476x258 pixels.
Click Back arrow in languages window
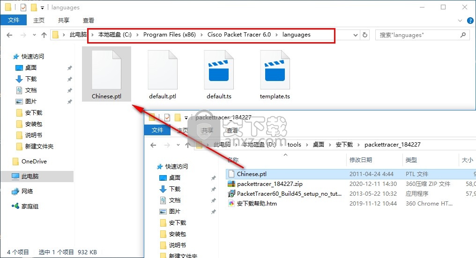pos(9,35)
